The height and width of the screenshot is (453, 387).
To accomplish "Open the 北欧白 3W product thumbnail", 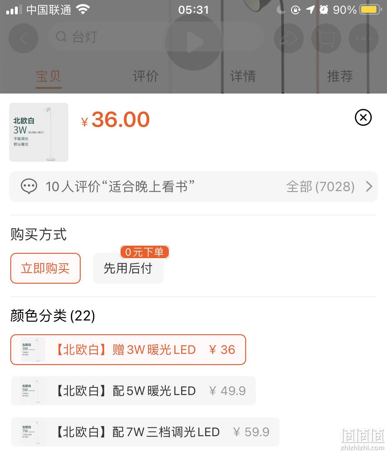I will (x=39, y=132).
